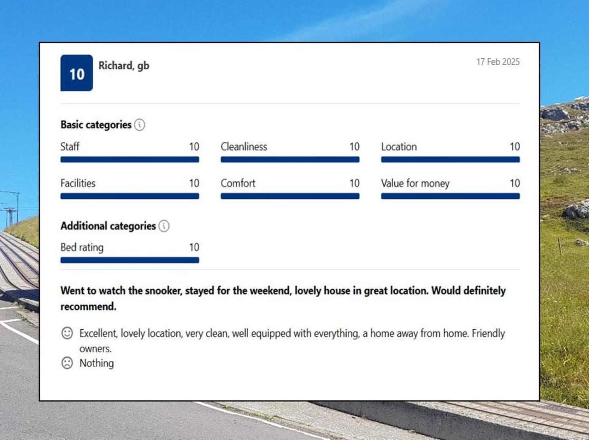Click the sad face negative feedback icon
The width and height of the screenshot is (589, 440).
pos(67,363)
